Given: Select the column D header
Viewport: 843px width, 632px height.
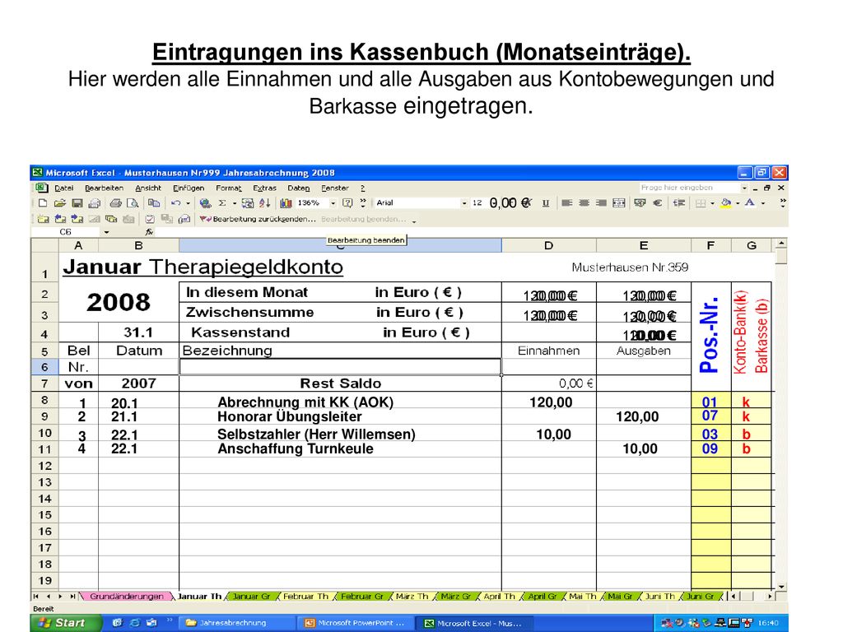Looking at the screenshot, I should coord(548,245).
